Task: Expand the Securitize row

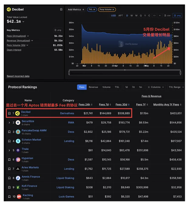Action: tap(9, 123)
